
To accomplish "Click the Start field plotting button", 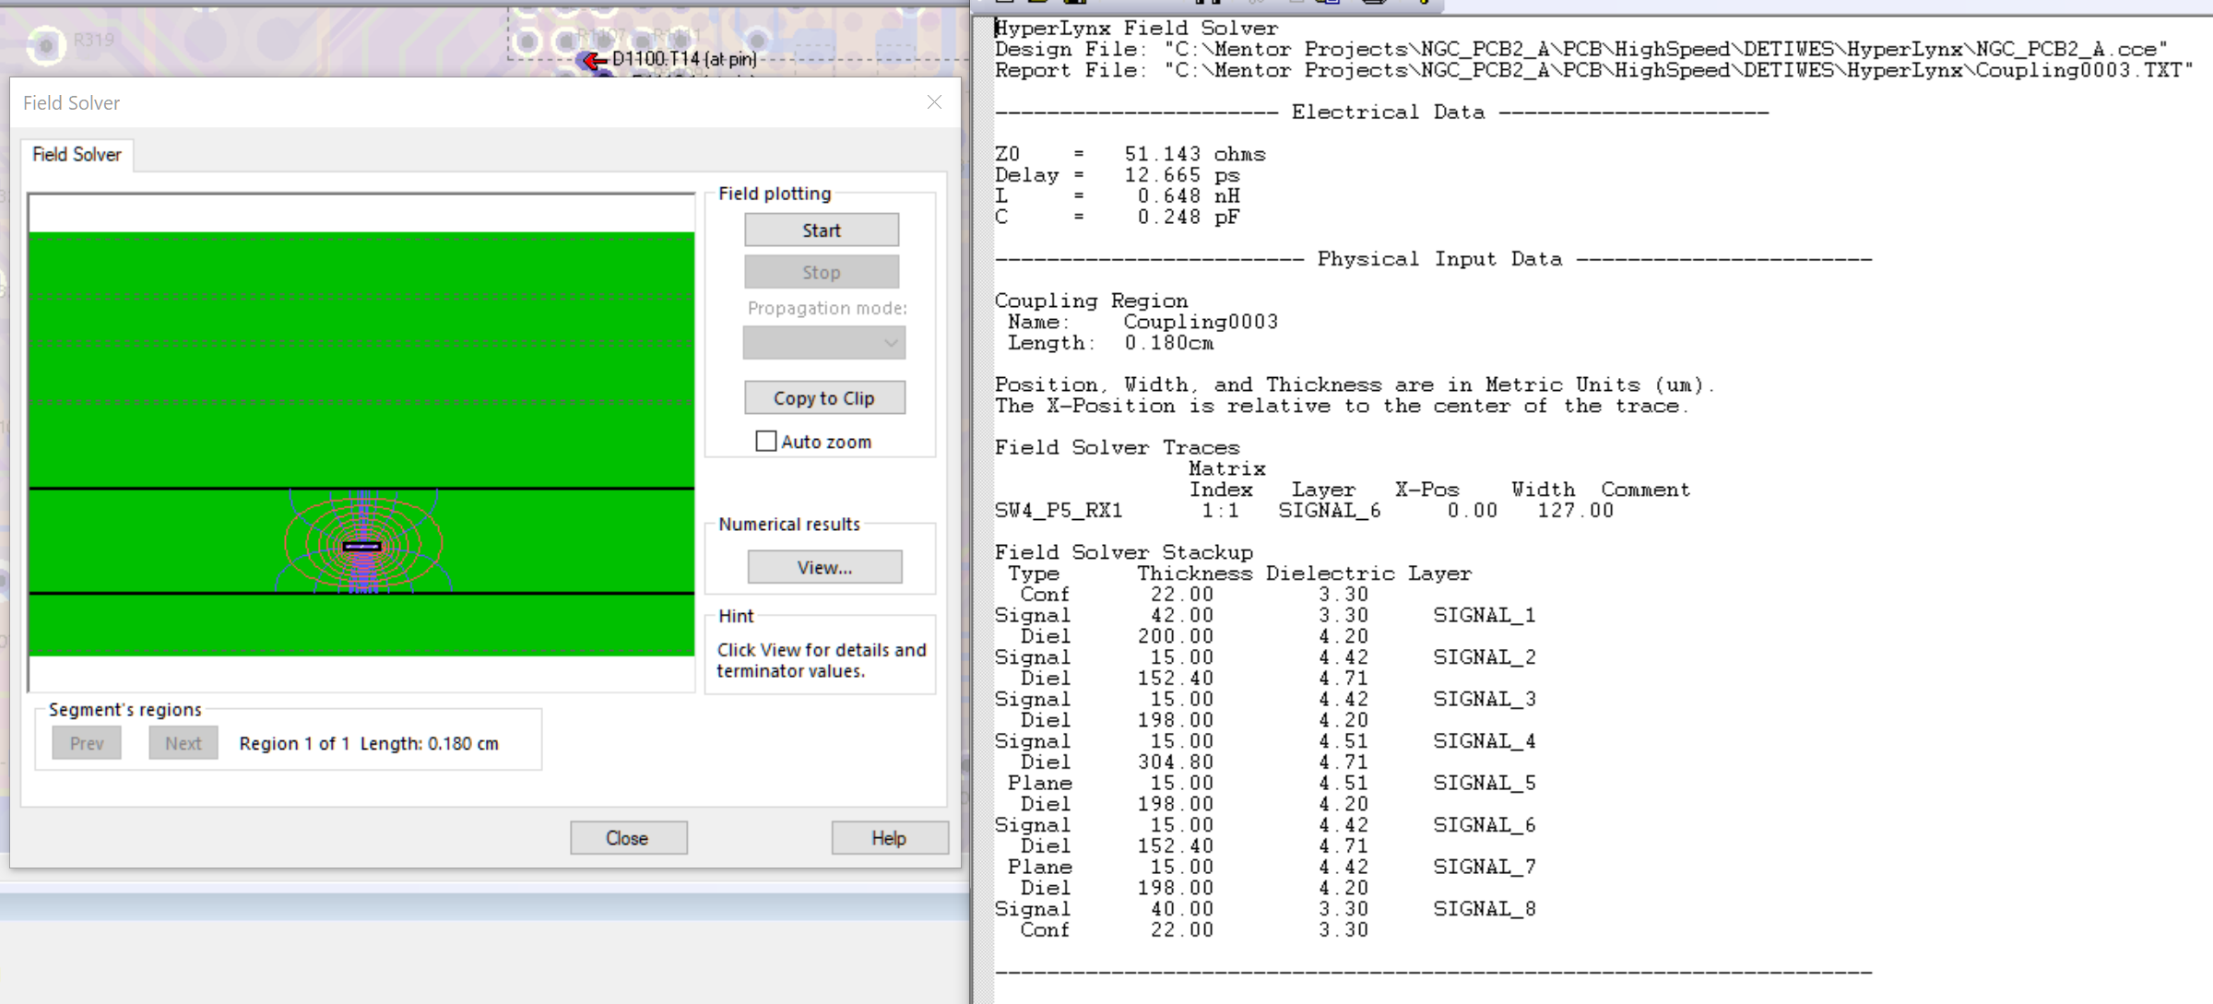I will (x=821, y=230).
